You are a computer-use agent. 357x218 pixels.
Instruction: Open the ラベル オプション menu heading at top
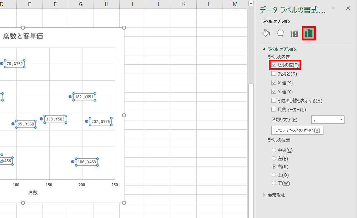click(x=276, y=21)
